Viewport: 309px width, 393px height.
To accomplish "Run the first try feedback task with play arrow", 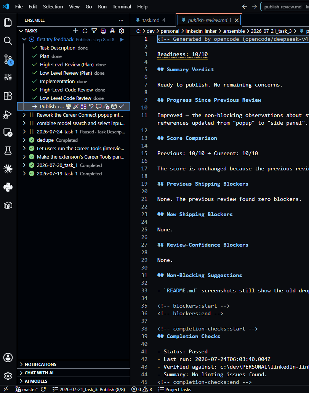I will (x=122, y=40).
